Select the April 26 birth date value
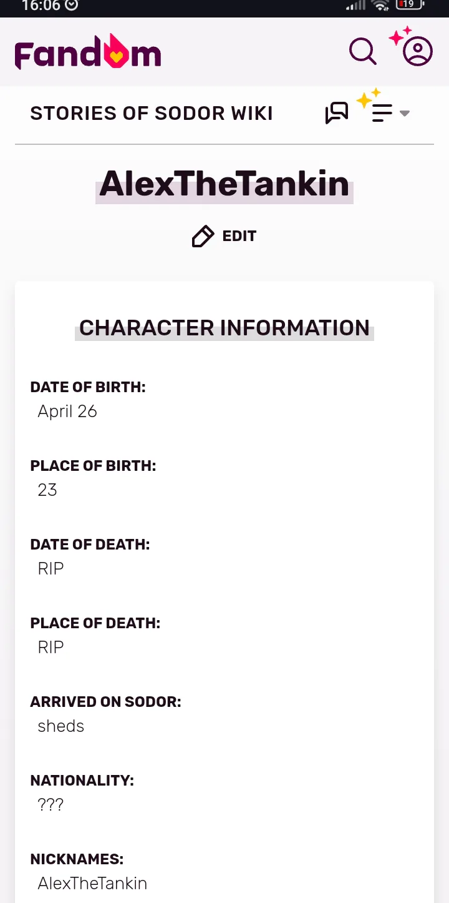The width and height of the screenshot is (449, 903). tap(67, 412)
